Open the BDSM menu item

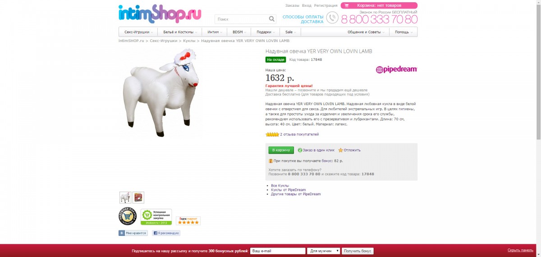click(x=239, y=32)
